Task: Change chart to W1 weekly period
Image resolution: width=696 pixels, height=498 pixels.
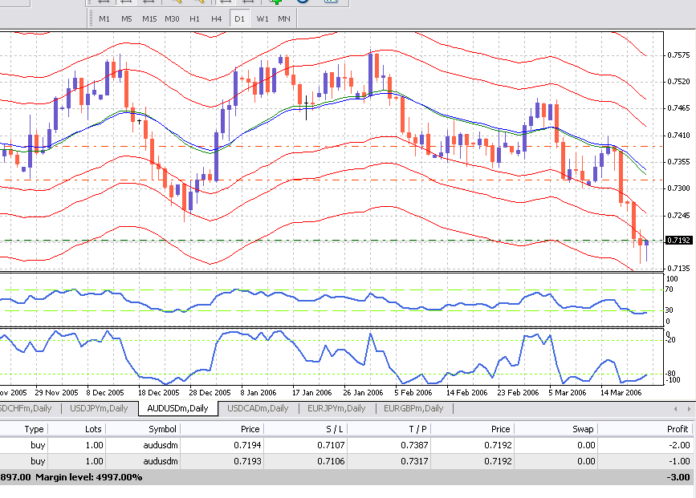Action: click(x=262, y=18)
